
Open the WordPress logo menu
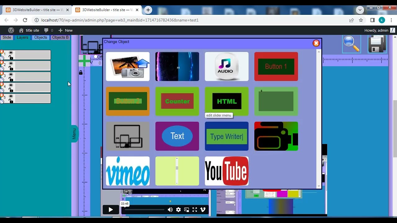(11, 30)
